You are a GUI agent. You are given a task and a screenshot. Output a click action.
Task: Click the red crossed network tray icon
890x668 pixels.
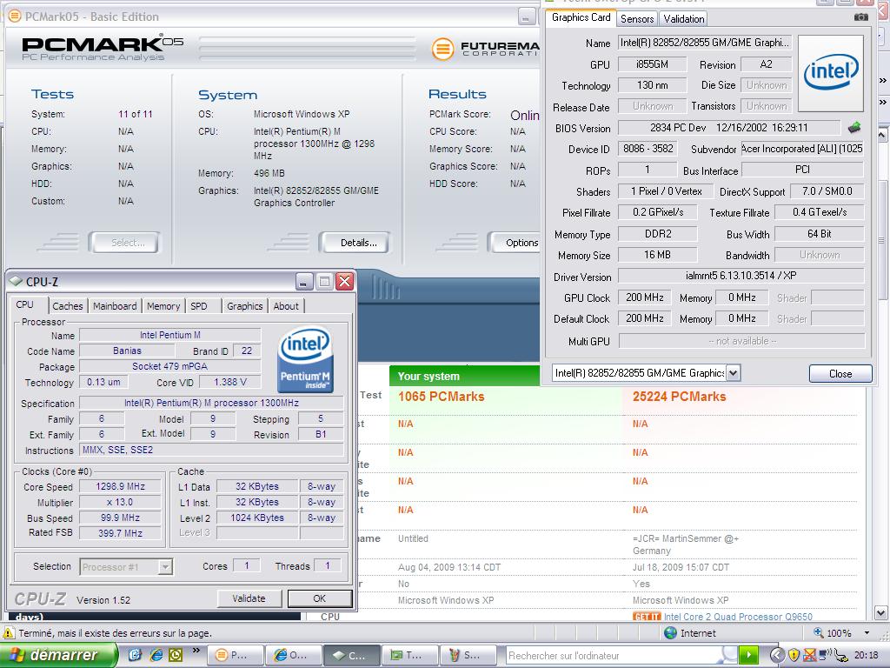point(810,655)
